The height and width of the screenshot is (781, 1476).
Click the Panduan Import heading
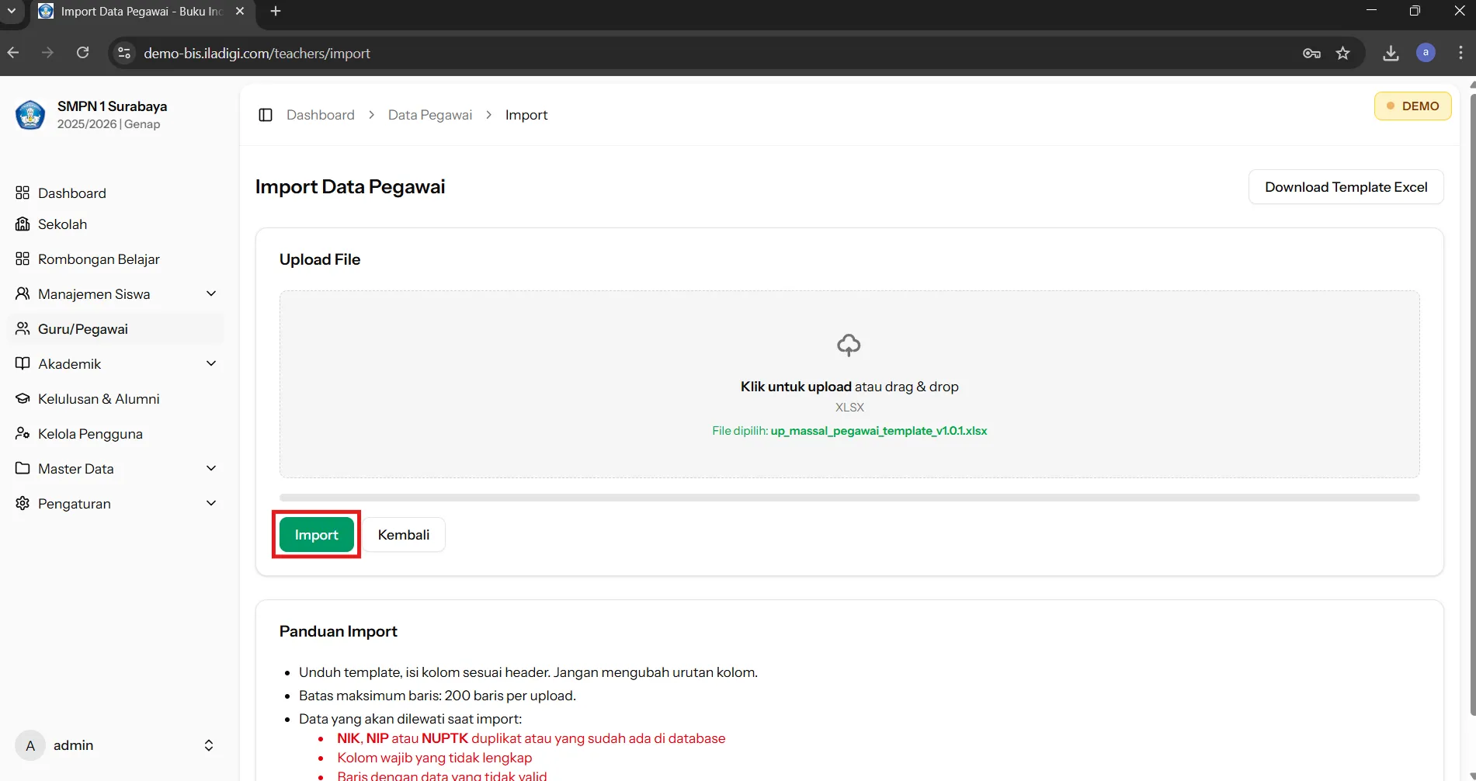[338, 631]
